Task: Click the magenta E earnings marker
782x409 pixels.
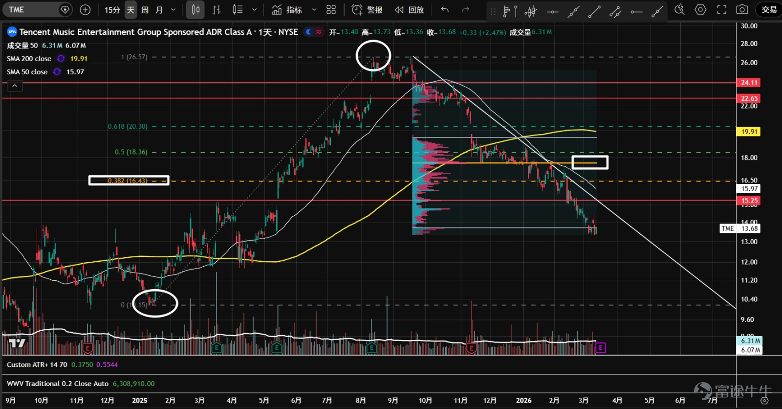Action: [601, 348]
